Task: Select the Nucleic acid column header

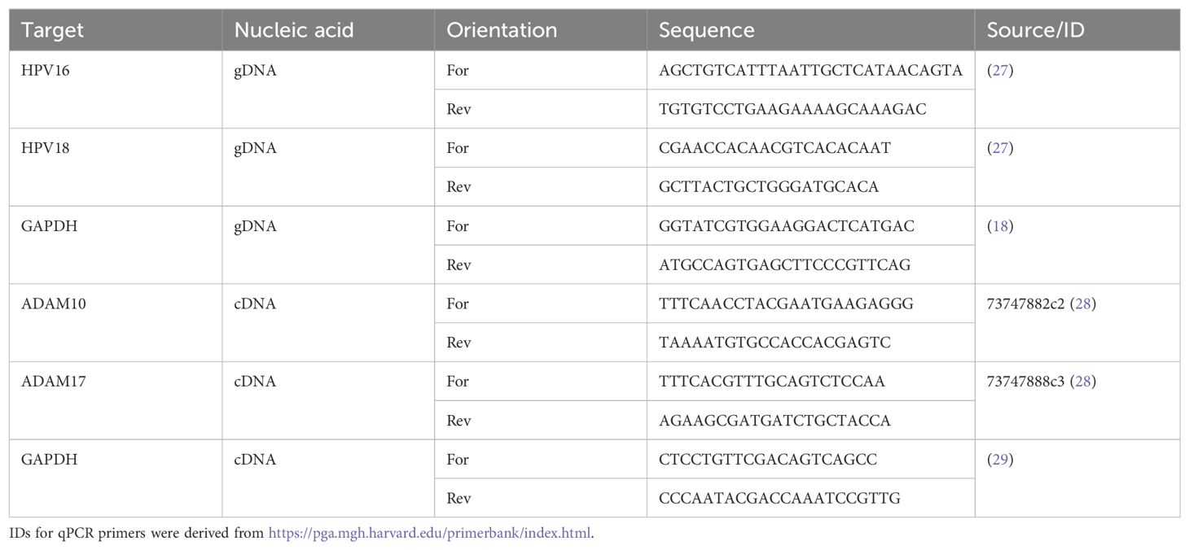Action: tap(294, 31)
